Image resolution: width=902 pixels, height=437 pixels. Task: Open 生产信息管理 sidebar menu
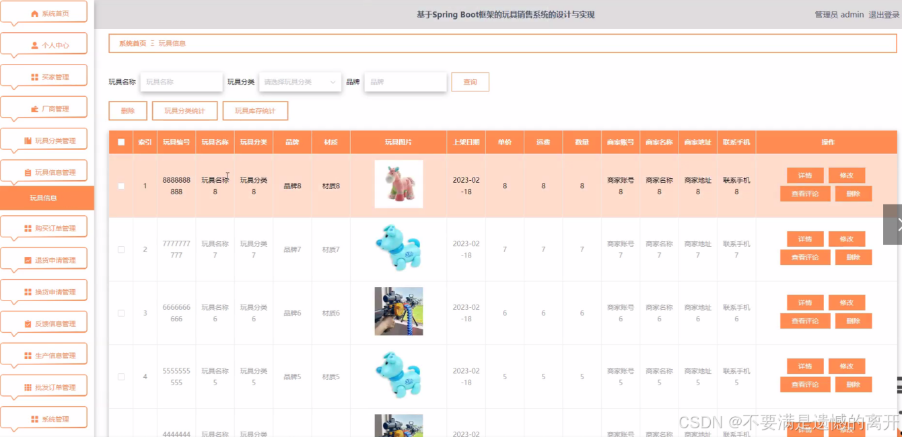point(44,355)
